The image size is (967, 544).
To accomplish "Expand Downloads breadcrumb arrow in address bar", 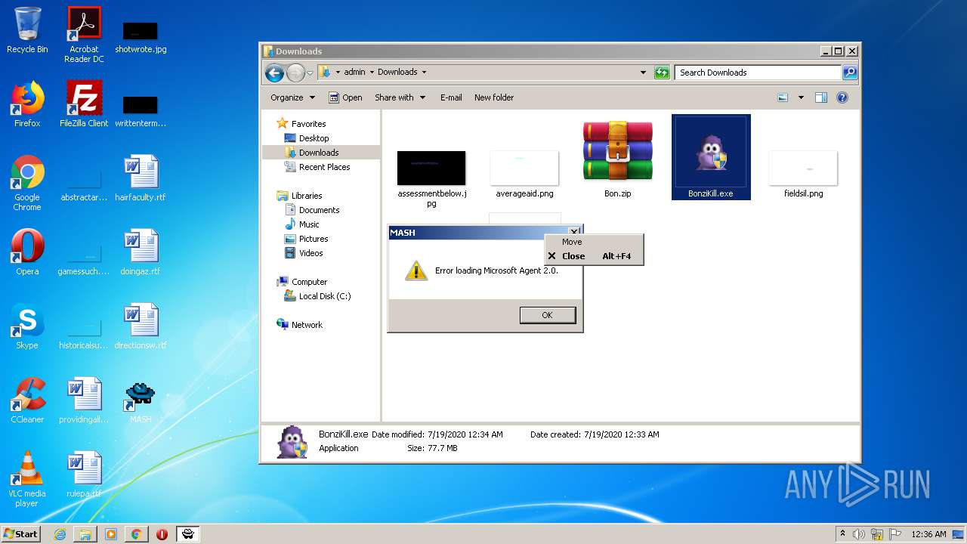I will click(x=424, y=73).
